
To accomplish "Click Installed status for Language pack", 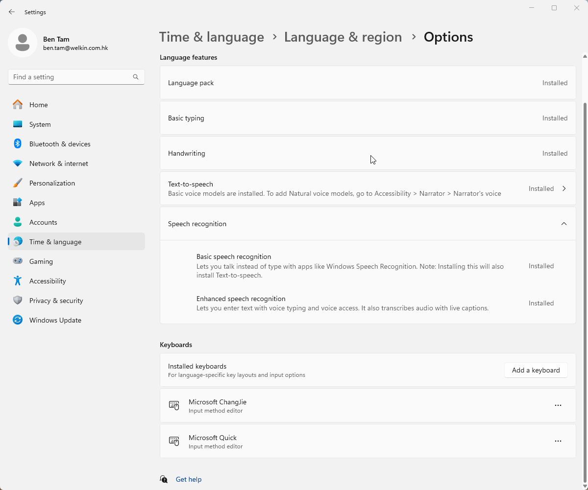I will point(555,83).
